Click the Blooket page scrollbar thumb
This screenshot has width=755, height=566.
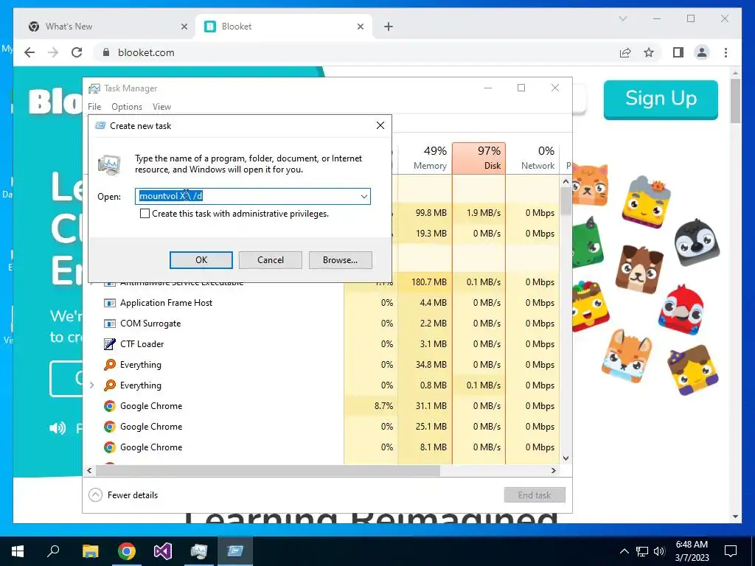tap(735, 100)
